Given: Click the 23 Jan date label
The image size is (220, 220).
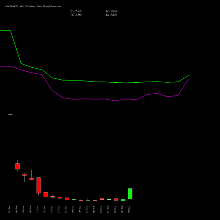Looking at the screenshot, I should coord(51,209).
